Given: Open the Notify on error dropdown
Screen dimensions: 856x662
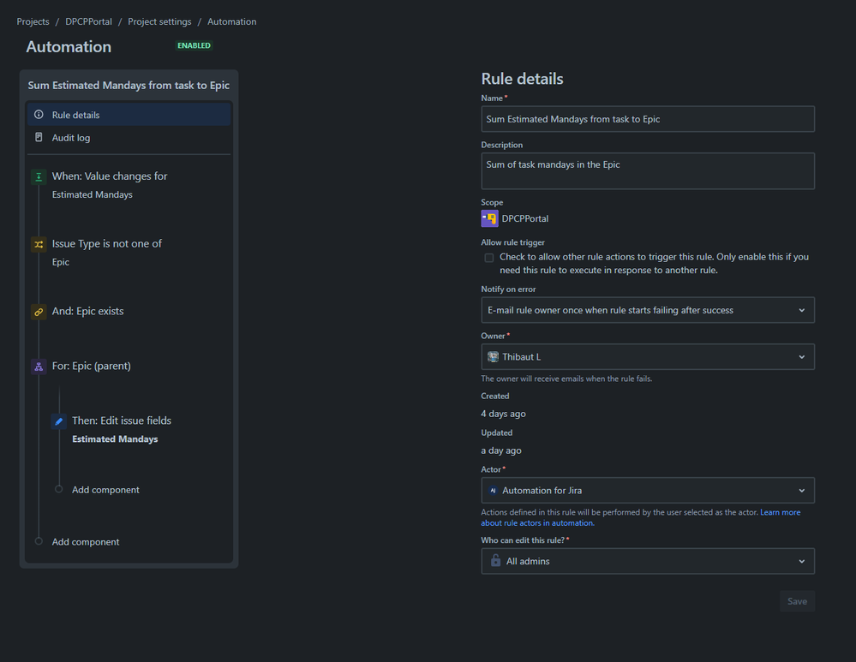Looking at the screenshot, I should 648,310.
